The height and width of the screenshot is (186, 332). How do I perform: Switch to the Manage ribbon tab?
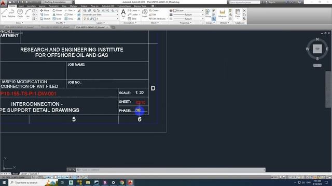(x=74, y=6)
